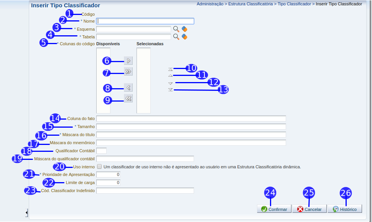Screen dimensions: 372x222
Task: Click the magnifier search icon beside Esquema
Action: pyautogui.click(x=176, y=29)
